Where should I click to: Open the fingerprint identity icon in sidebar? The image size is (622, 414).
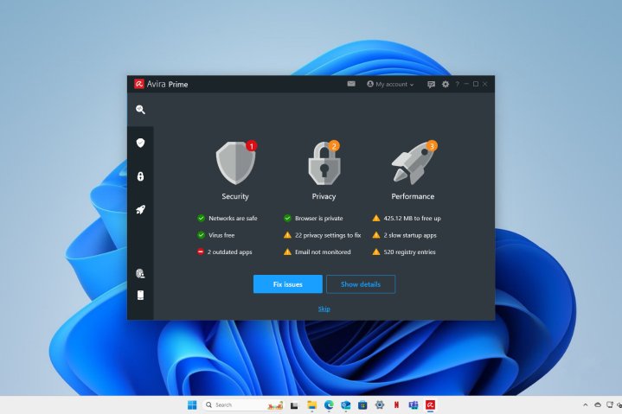(140, 273)
